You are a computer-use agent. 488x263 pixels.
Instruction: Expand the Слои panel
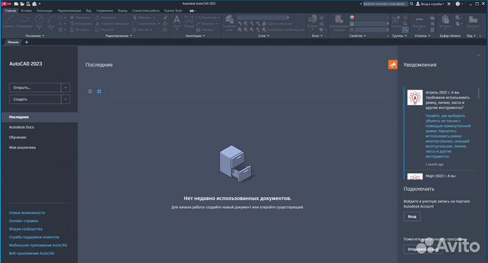[263, 36]
